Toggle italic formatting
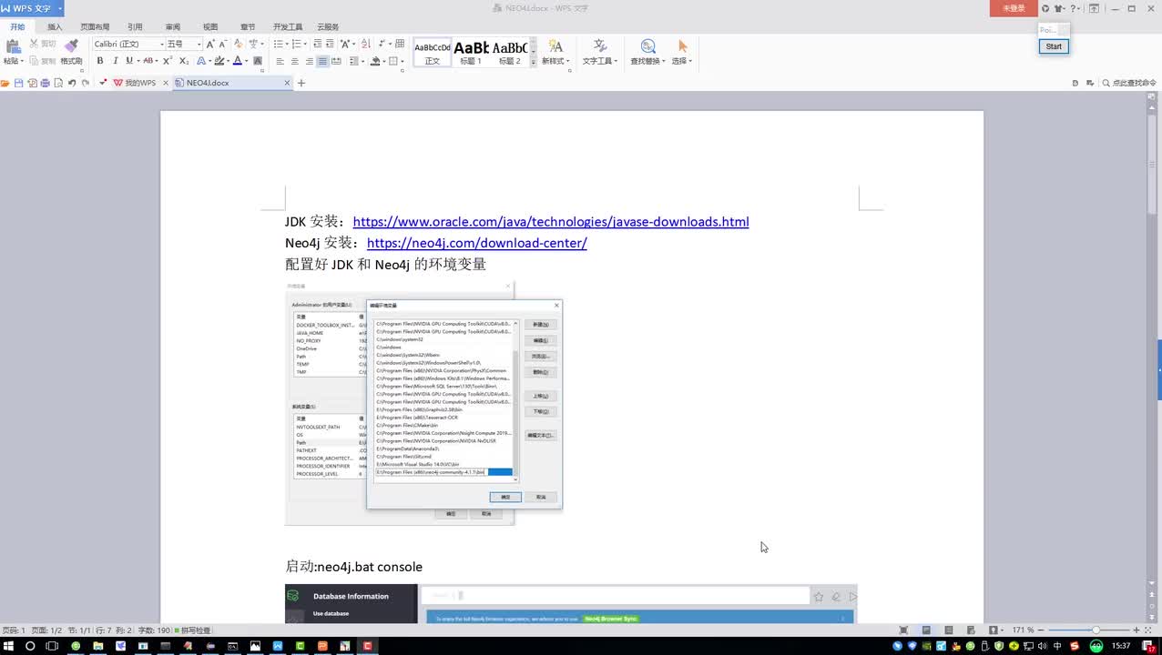The height and width of the screenshot is (655, 1162). [x=115, y=61]
